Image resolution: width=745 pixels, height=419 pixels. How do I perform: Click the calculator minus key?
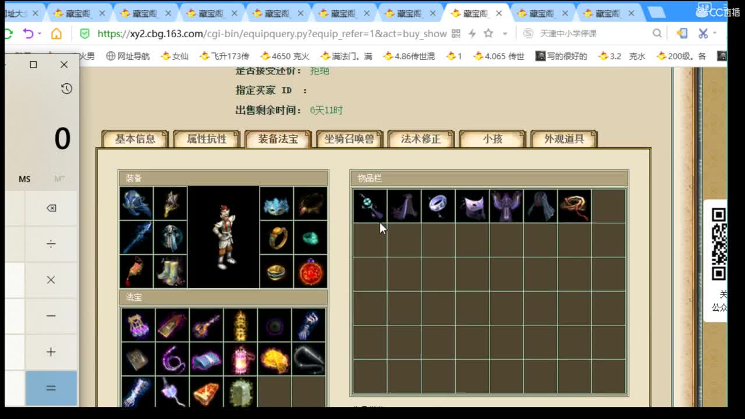tap(51, 316)
